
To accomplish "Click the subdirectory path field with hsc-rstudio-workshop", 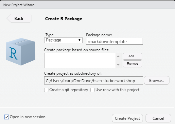I will [94, 81].
